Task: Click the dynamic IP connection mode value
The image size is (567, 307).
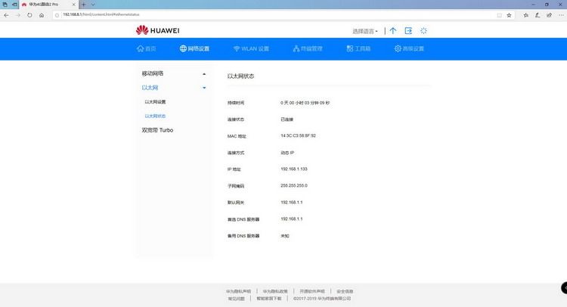Action: (x=287, y=153)
